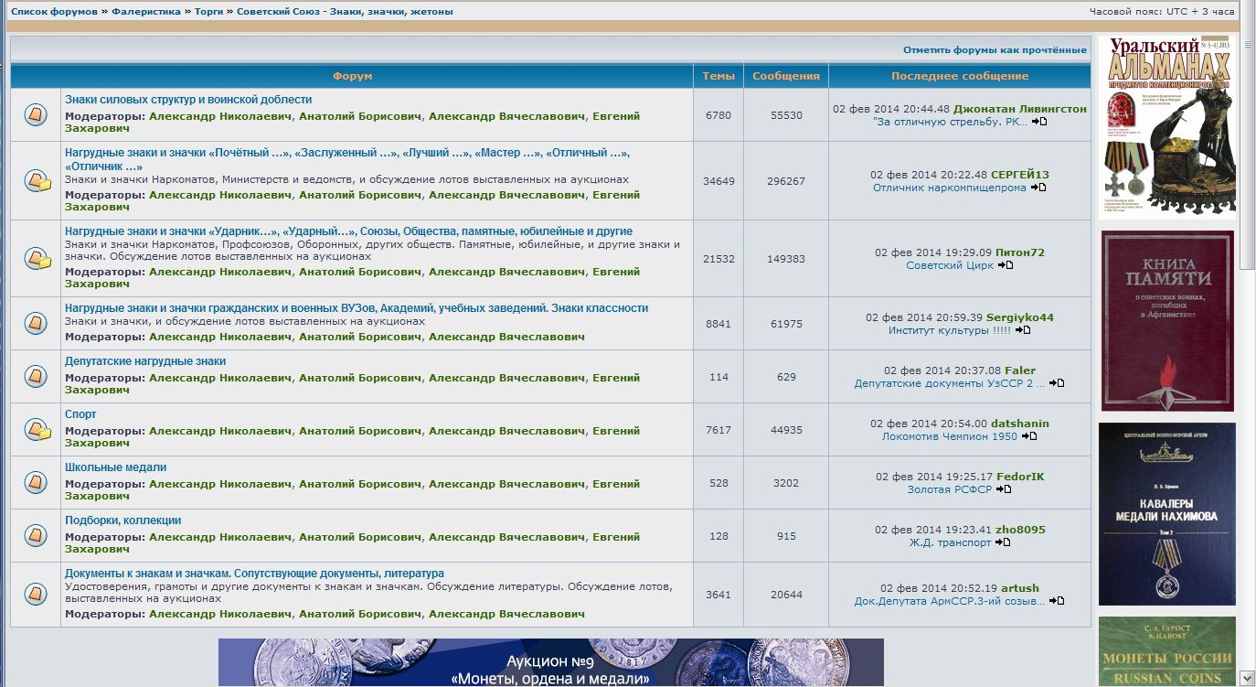Click latest post icon next to Ж.Д. транспорт

click(1003, 542)
